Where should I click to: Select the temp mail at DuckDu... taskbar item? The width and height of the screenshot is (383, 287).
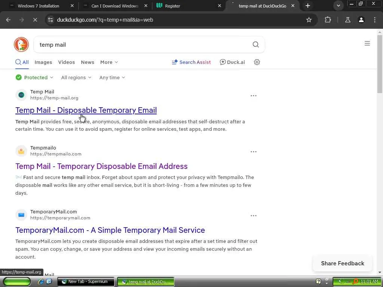tap(146, 282)
